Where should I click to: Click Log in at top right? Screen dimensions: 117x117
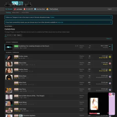click(110, 9)
